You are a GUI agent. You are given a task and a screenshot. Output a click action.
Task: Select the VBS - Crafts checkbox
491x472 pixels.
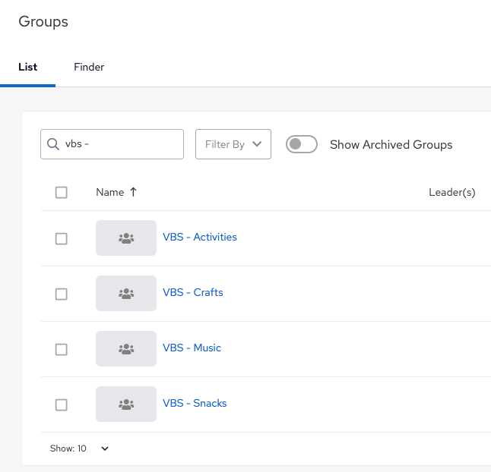point(61,294)
